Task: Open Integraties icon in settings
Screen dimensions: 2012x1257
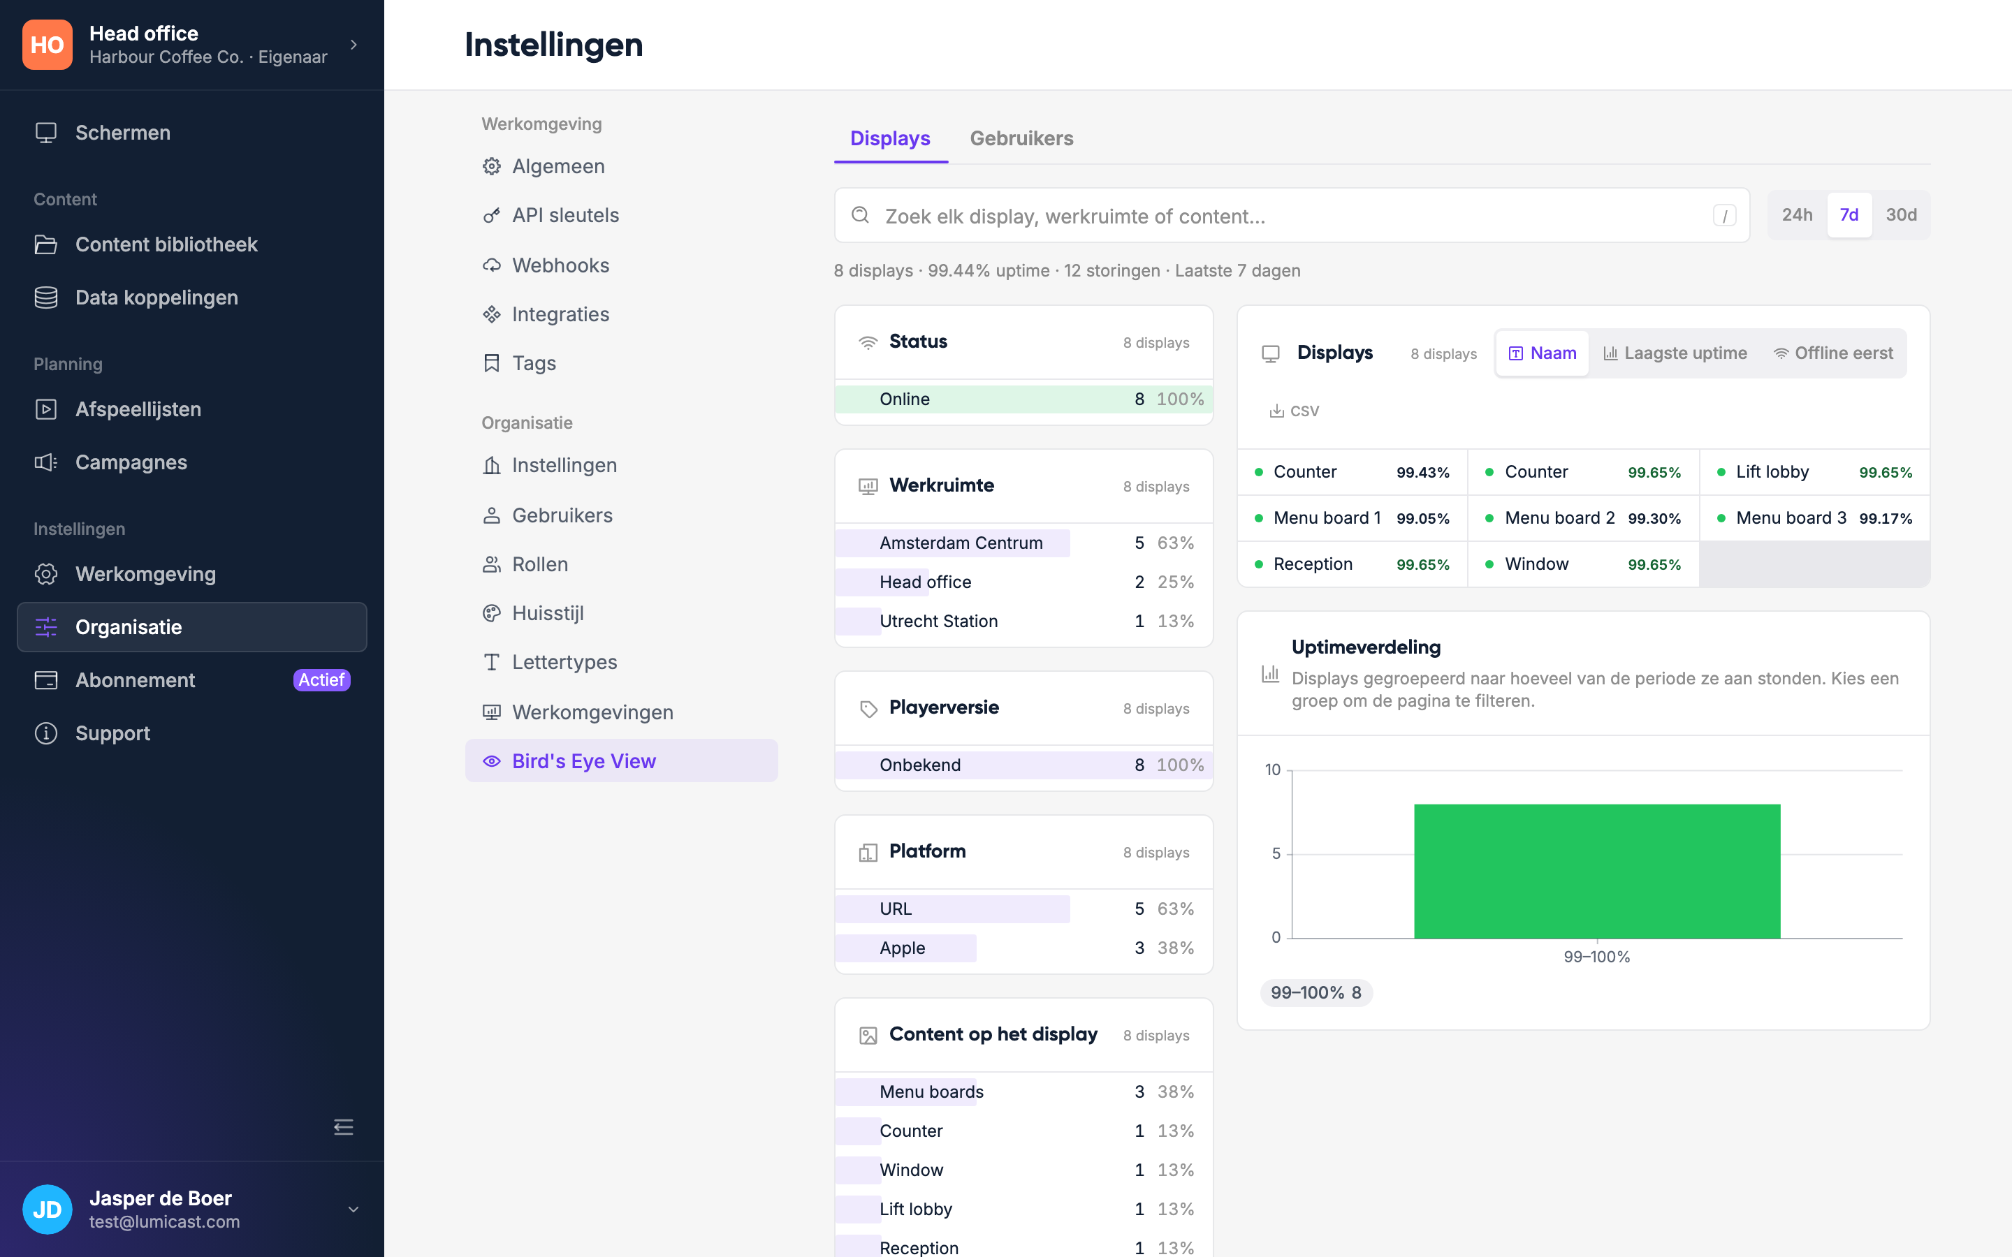Action: pyautogui.click(x=491, y=314)
